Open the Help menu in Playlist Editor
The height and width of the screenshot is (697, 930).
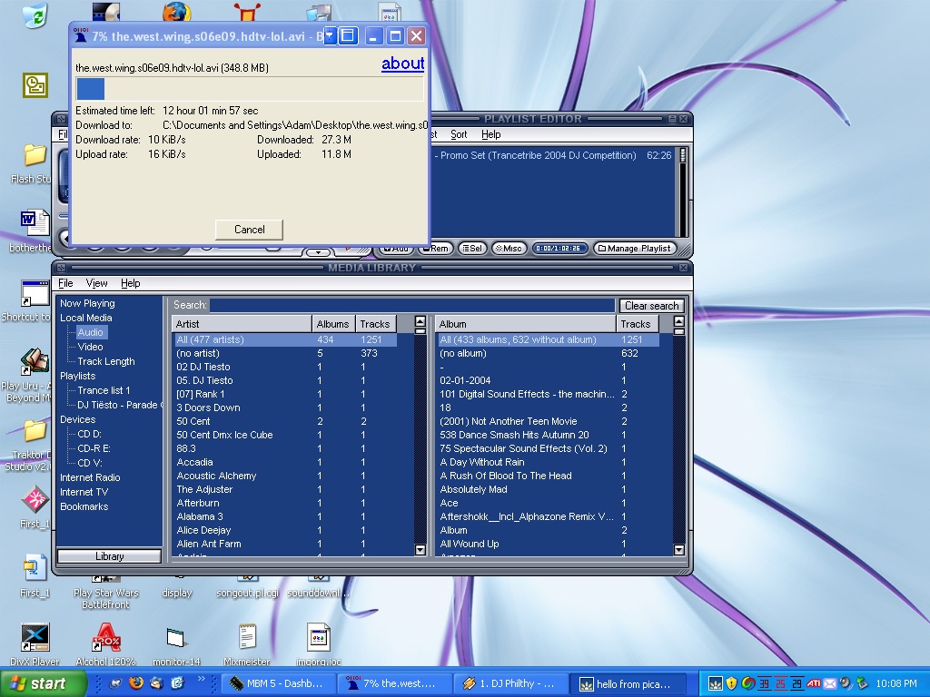490,134
